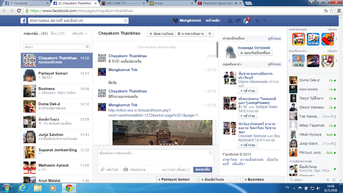
Task: Click the inbox ค้นหา search field
Action: tap(54, 47)
